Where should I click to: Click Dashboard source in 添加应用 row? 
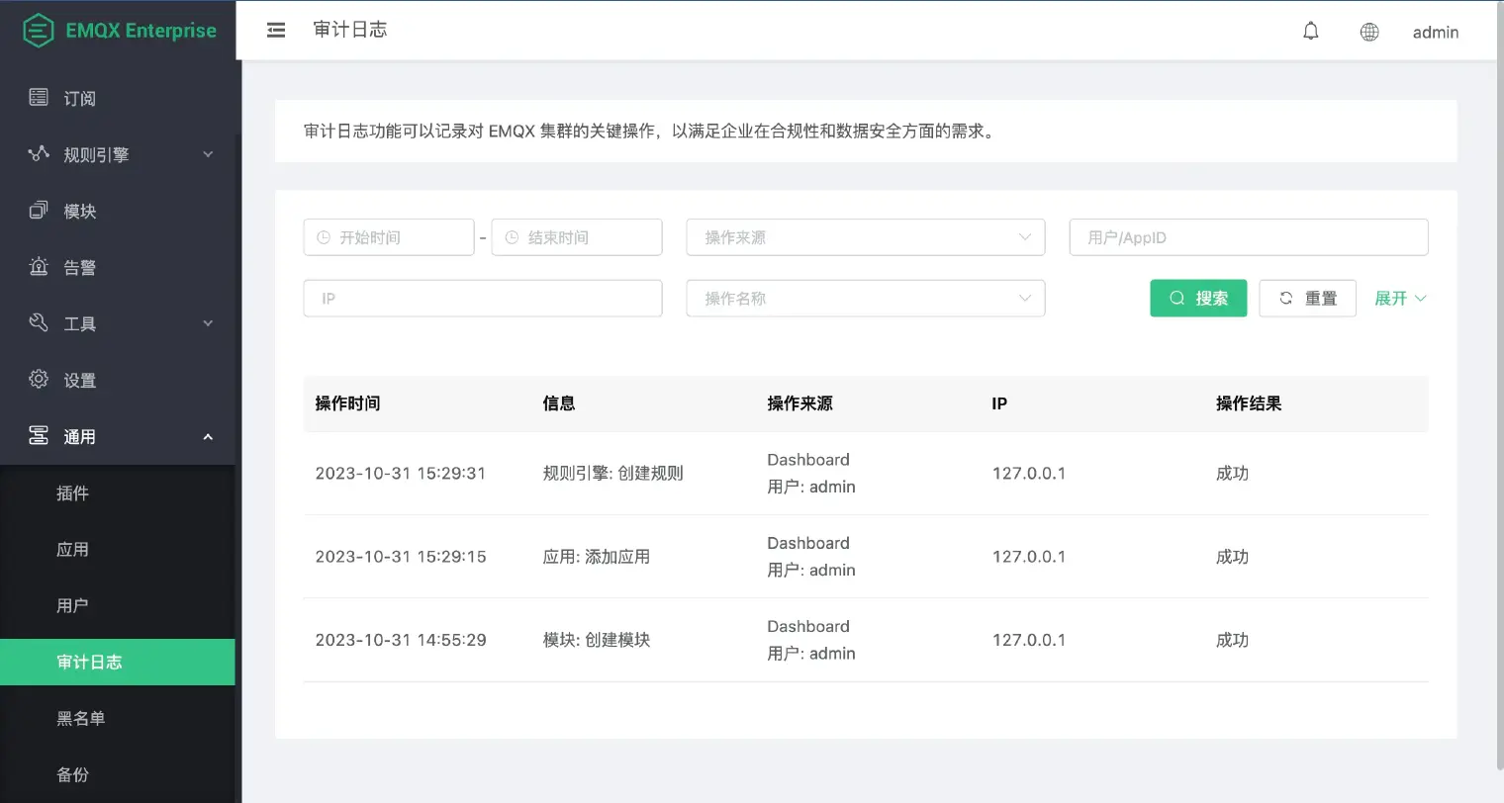(x=808, y=543)
